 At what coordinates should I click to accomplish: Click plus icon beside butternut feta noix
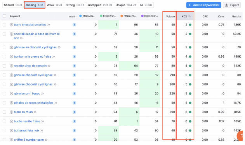11,131
